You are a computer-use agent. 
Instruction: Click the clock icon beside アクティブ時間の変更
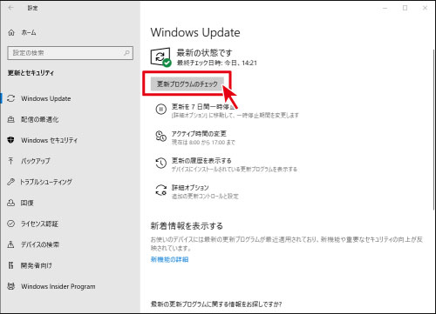click(160, 136)
